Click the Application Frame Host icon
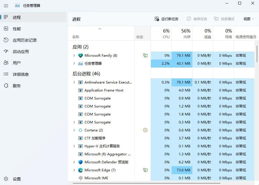The image size is (259, 185). click(x=81, y=90)
